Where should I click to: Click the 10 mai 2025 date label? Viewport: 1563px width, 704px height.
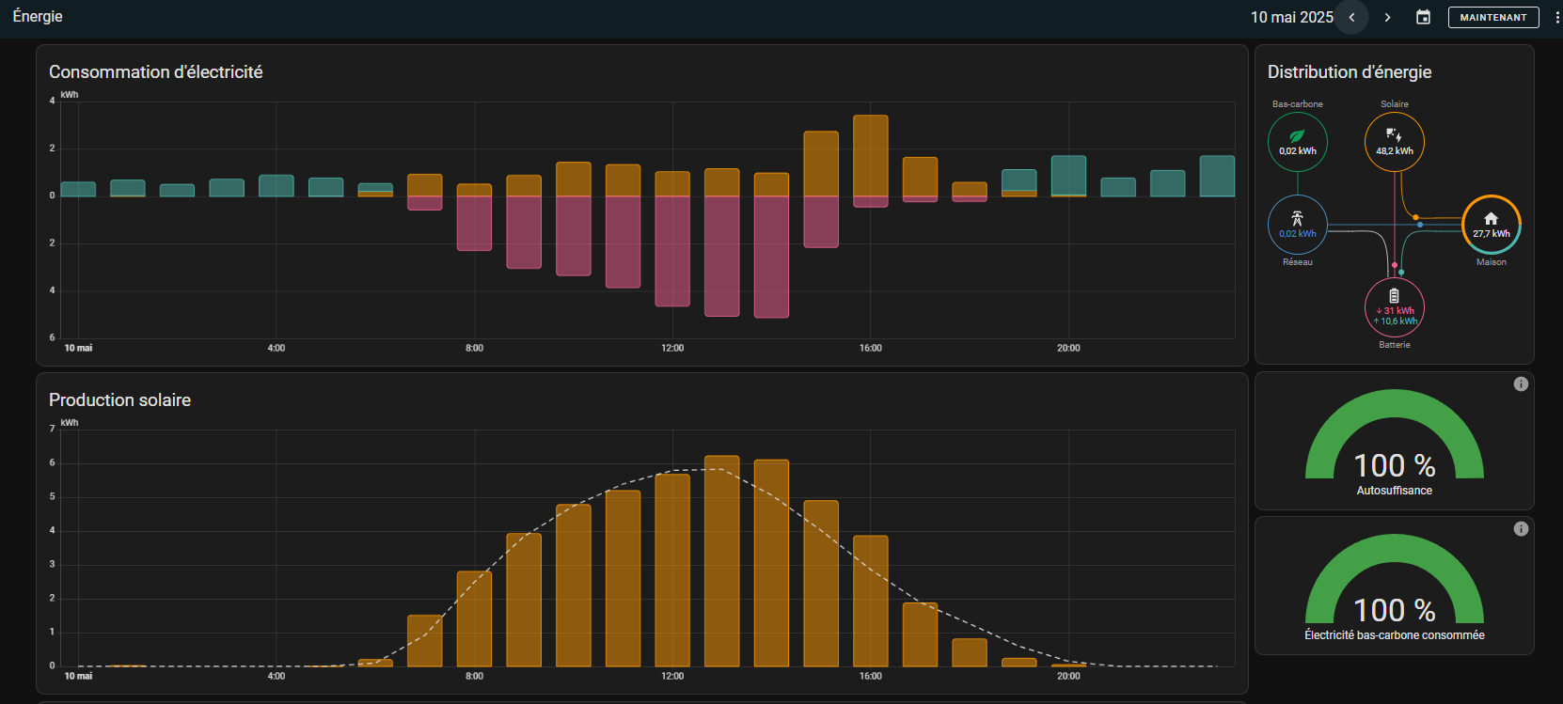pos(1291,17)
